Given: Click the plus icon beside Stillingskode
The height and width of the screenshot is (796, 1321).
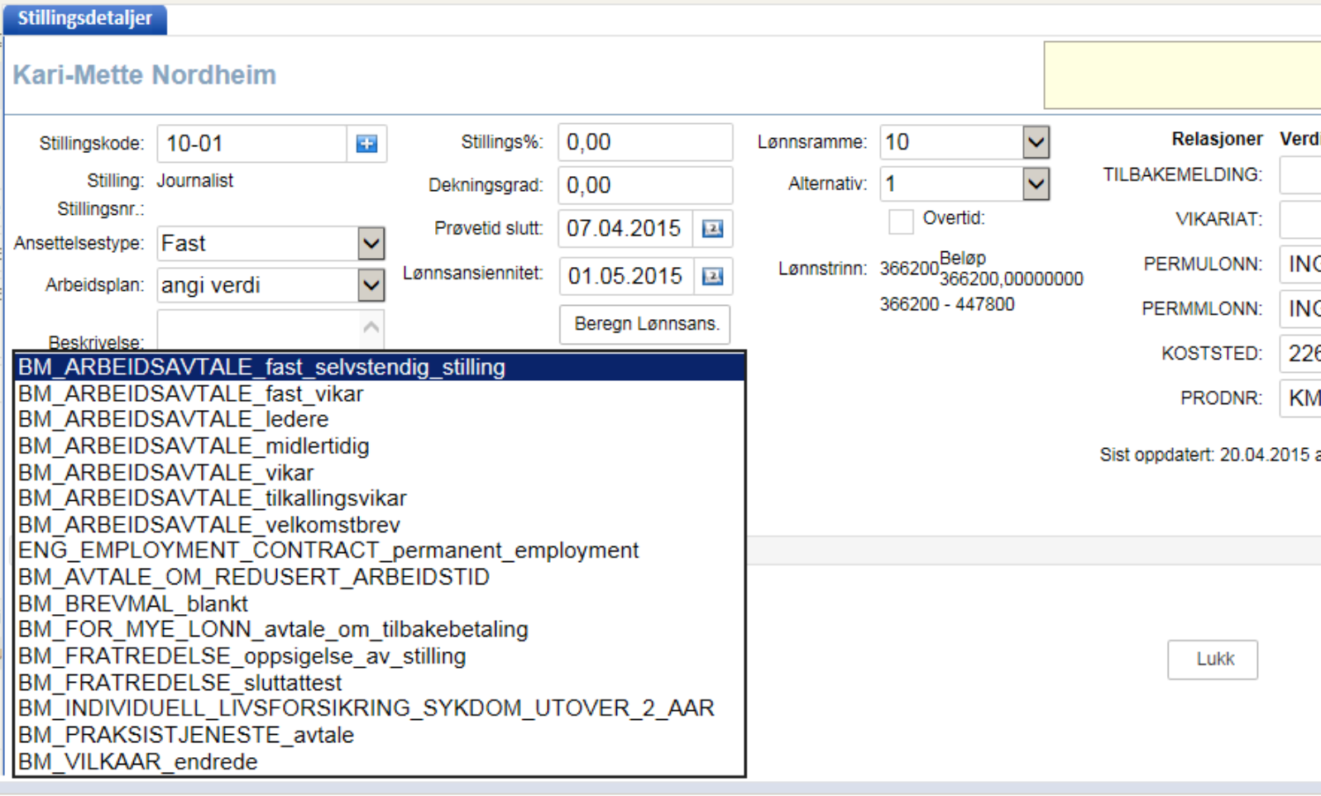Looking at the screenshot, I should click(366, 144).
